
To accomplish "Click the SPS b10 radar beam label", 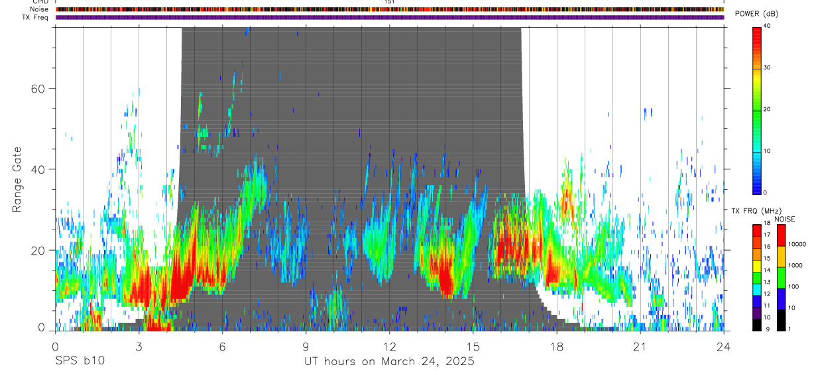I will 80,361.
